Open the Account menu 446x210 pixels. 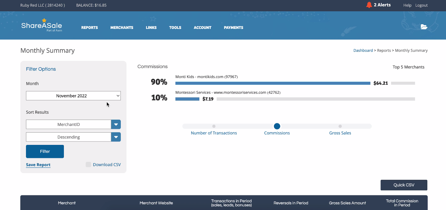point(202,28)
